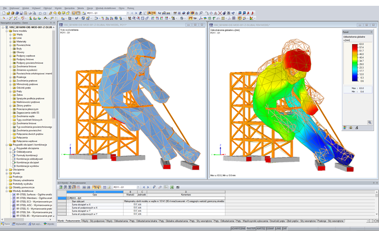Click the next arrow in results table toolbar
This screenshot has height=237, width=379.
148,187
